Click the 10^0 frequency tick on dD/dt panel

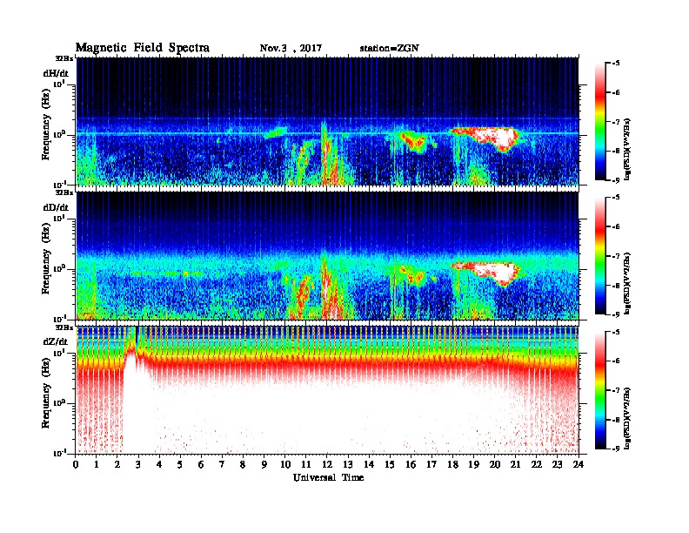(x=59, y=269)
